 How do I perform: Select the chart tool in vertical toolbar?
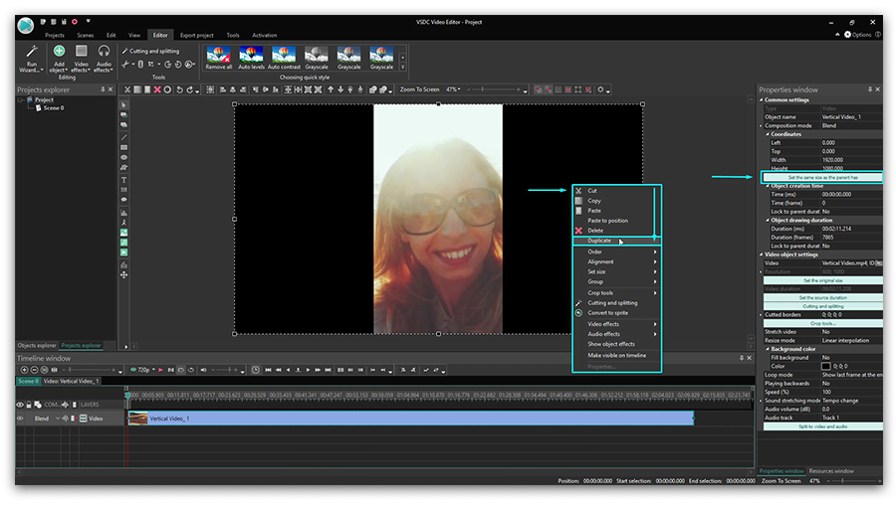pyautogui.click(x=123, y=212)
